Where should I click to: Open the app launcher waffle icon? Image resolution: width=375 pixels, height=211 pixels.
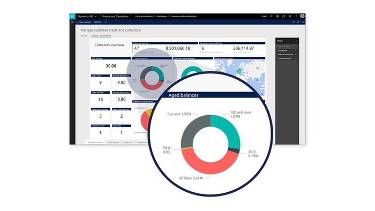tap(72, 16)
